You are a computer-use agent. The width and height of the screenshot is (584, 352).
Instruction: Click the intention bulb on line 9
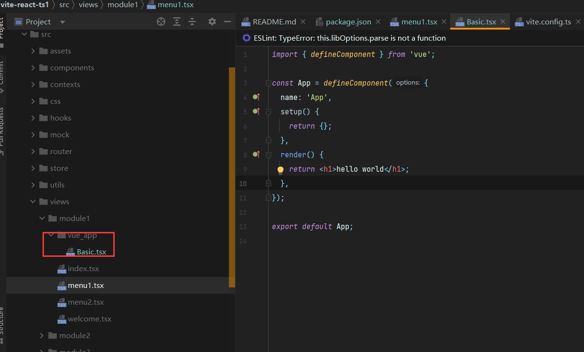point(281,169)
